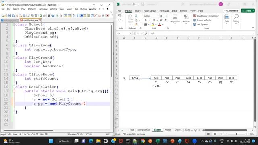This screenshot has height=145, width=258.
Task: Click the Redo icon in Notepad++ toolbar
Action: click(x=44, y=16)
